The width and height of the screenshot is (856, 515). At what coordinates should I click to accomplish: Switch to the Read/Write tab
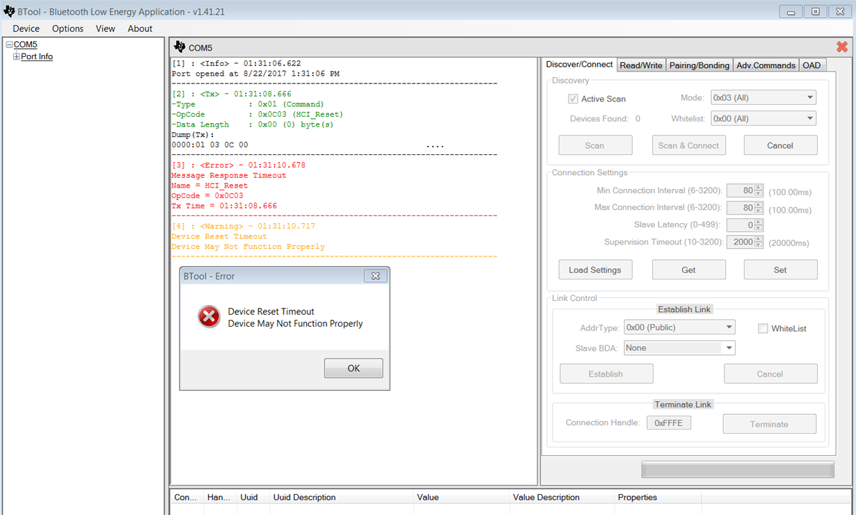(x=641, y=65)
